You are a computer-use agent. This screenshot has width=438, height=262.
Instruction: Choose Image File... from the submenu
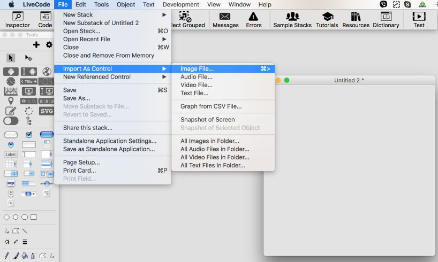[x=223, y=68]
